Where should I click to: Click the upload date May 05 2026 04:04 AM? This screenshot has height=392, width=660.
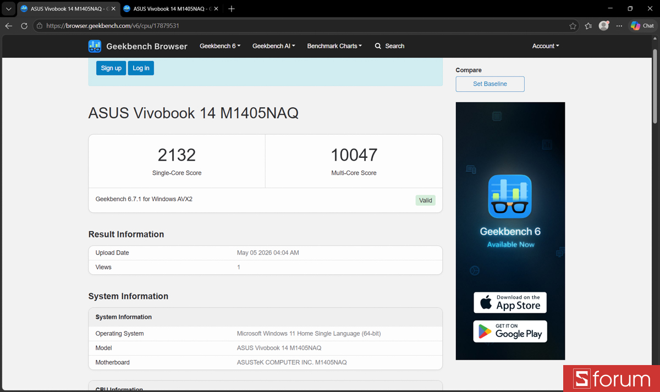coord(268,253)
